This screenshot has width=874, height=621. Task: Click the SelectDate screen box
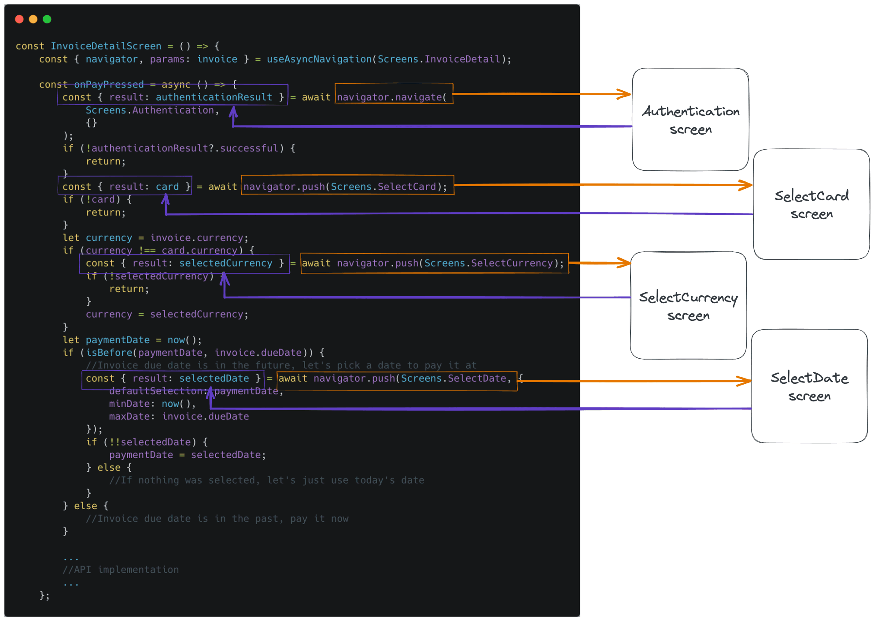[809, 386]
